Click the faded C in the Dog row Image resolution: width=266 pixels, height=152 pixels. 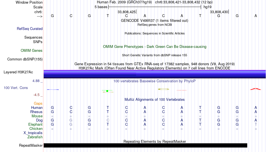click(x=108, y=120)
